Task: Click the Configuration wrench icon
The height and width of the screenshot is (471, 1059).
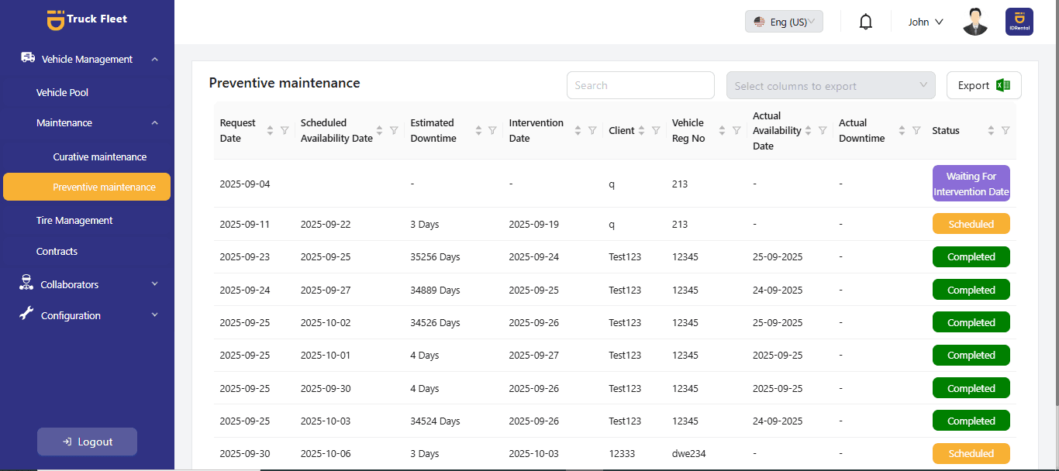Action: [x=26, y=314]
